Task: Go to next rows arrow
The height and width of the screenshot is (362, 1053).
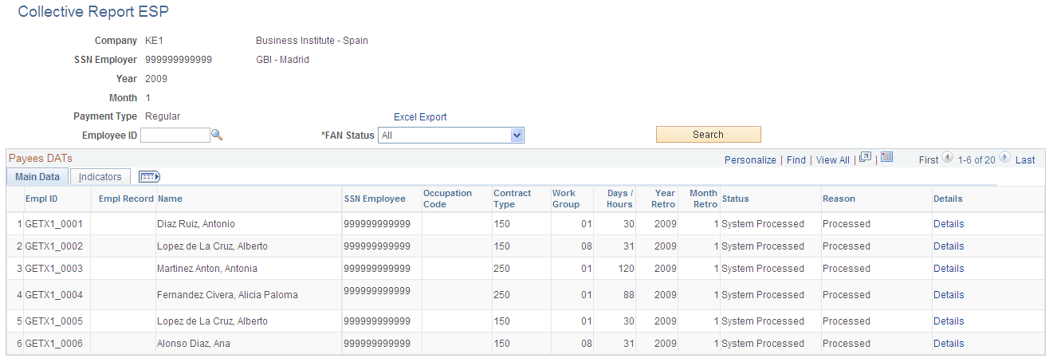Action: (x=1004, y=158)
